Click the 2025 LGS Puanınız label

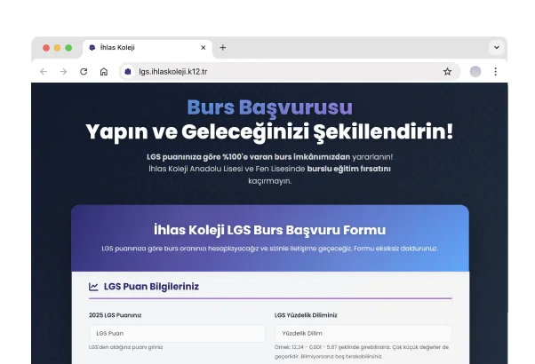pyautogui.click(x=115, y=315)
